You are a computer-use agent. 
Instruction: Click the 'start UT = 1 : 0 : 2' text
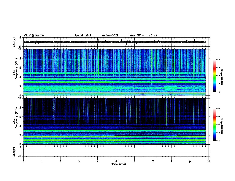143,35
